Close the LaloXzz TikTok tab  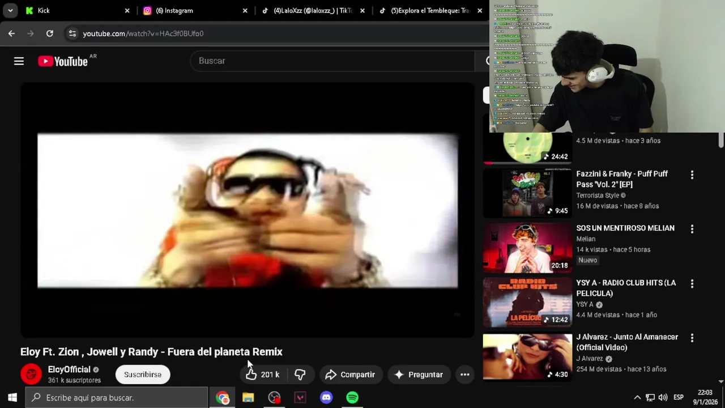click(x=362, y=10)
